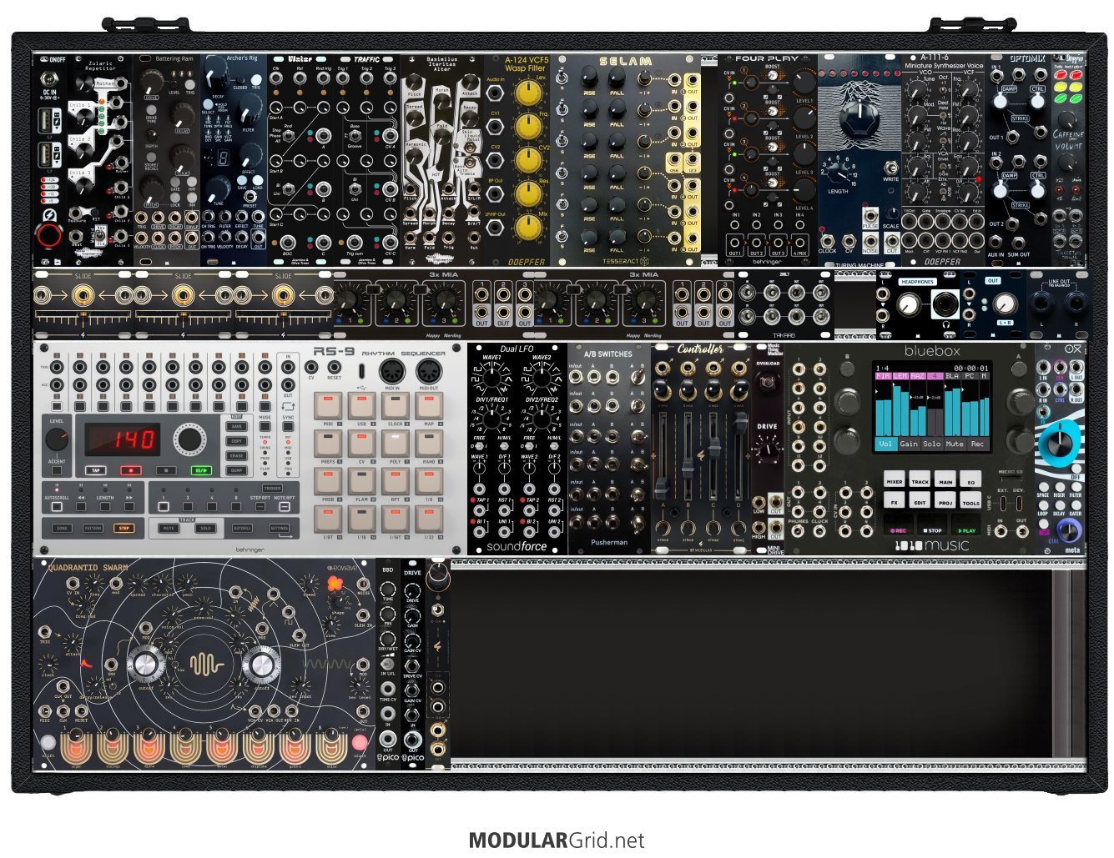Image resolution: width=1114 pixels, height=858 pixels.
Task: Click the red record button on the RS-9
Action: (x=131, y=470)
